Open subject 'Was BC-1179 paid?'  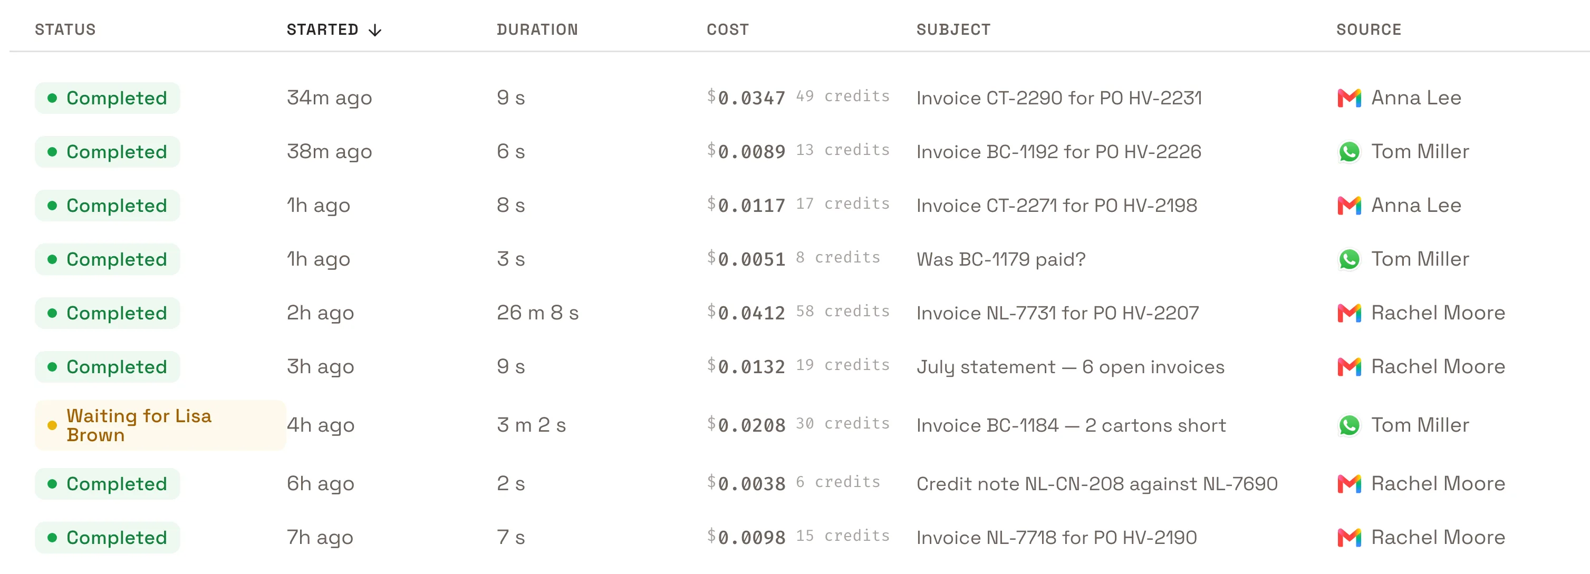1000,259
